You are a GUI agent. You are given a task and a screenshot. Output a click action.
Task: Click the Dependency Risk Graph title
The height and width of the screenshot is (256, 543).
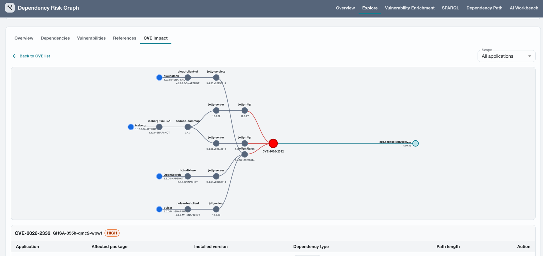48,8
